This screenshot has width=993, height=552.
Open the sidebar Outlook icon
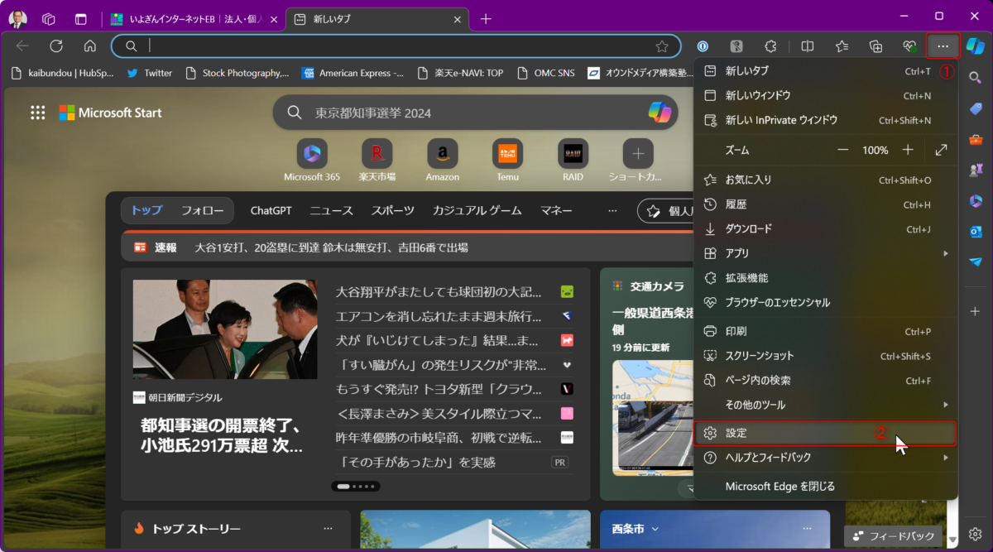coord(976,231)
